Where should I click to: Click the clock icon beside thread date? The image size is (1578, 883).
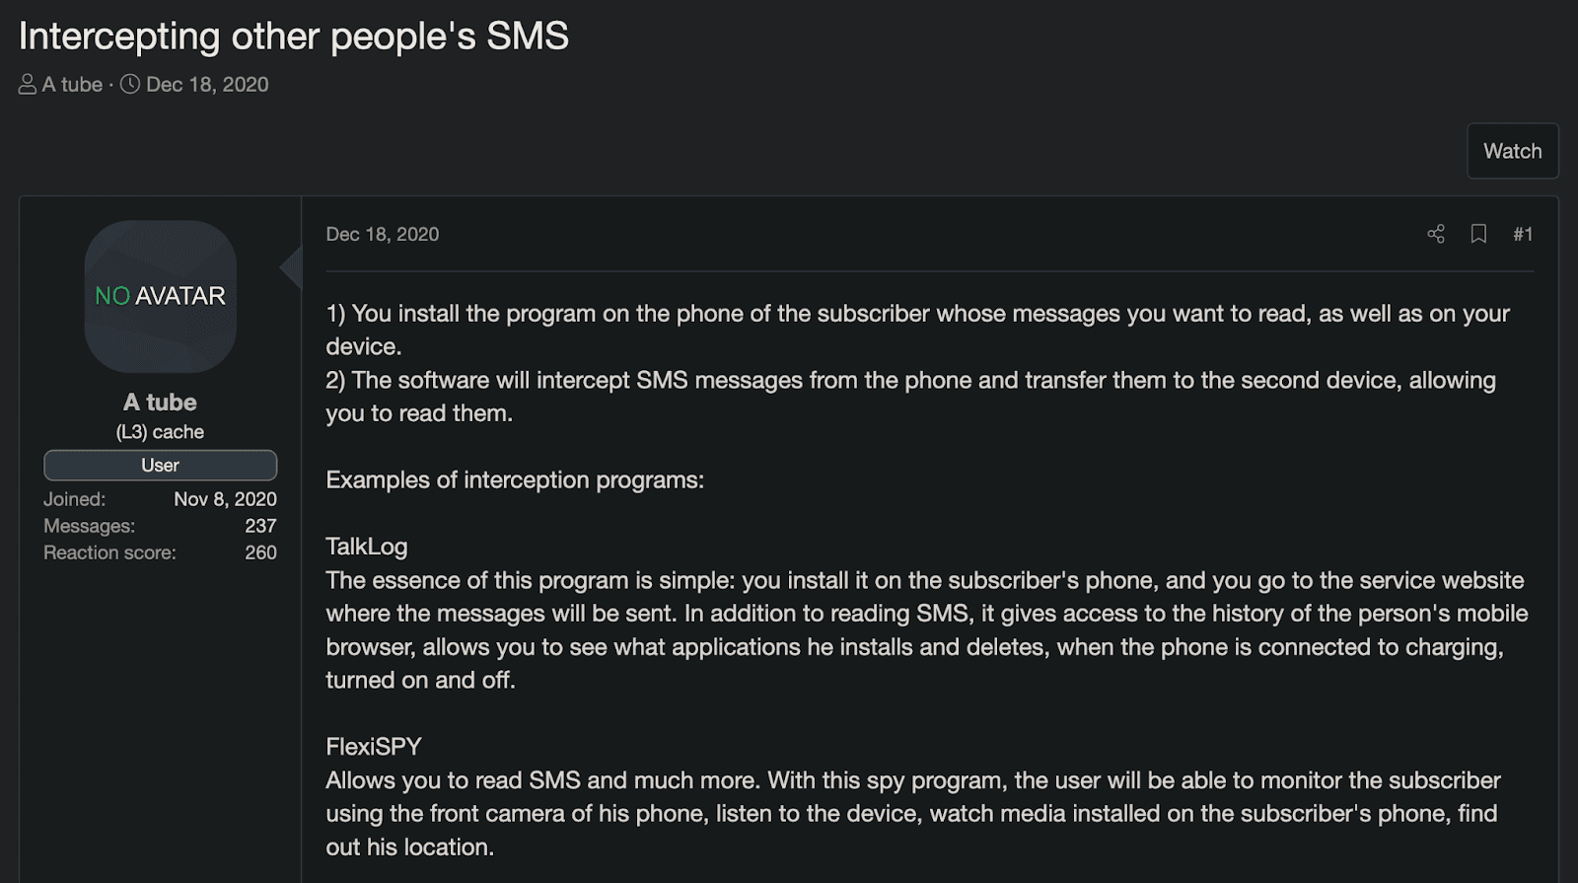130,85
